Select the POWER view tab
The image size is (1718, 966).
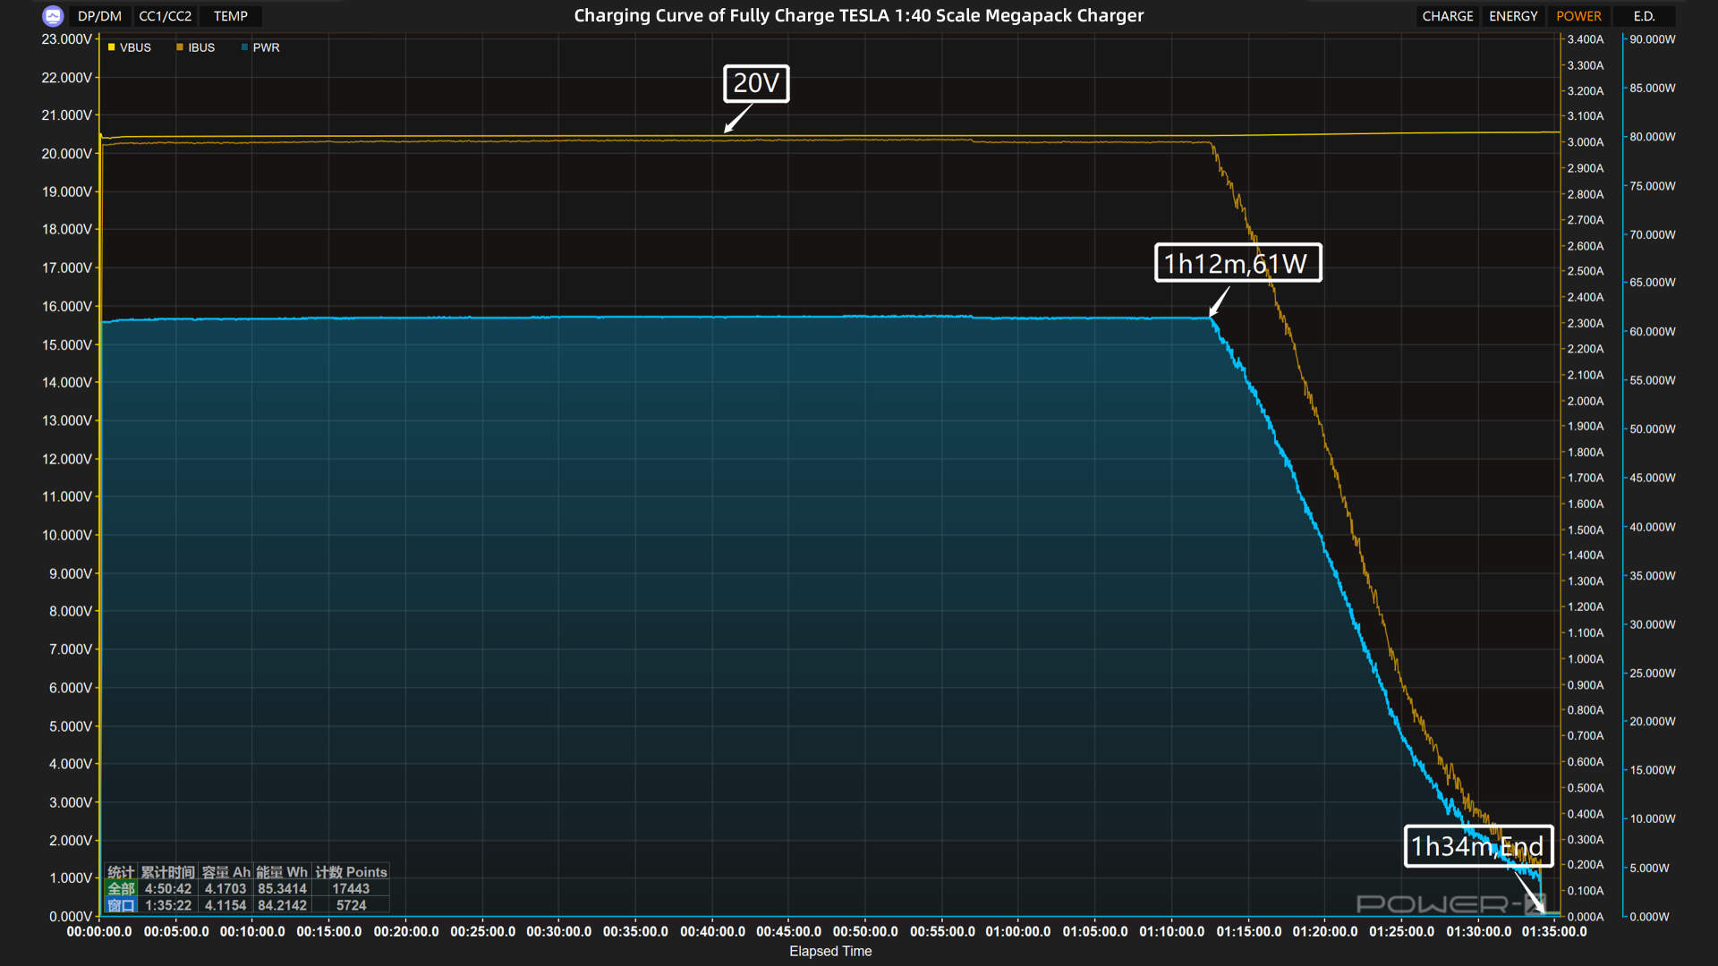(x=1578, y=16)
